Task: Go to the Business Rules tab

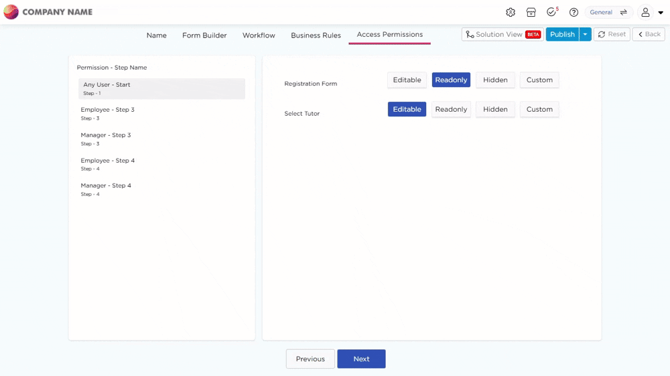Action: pyautogui.click(x=316, y=35)
